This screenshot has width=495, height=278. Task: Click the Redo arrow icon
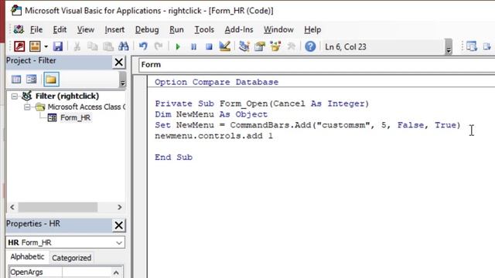pos(159,46)
